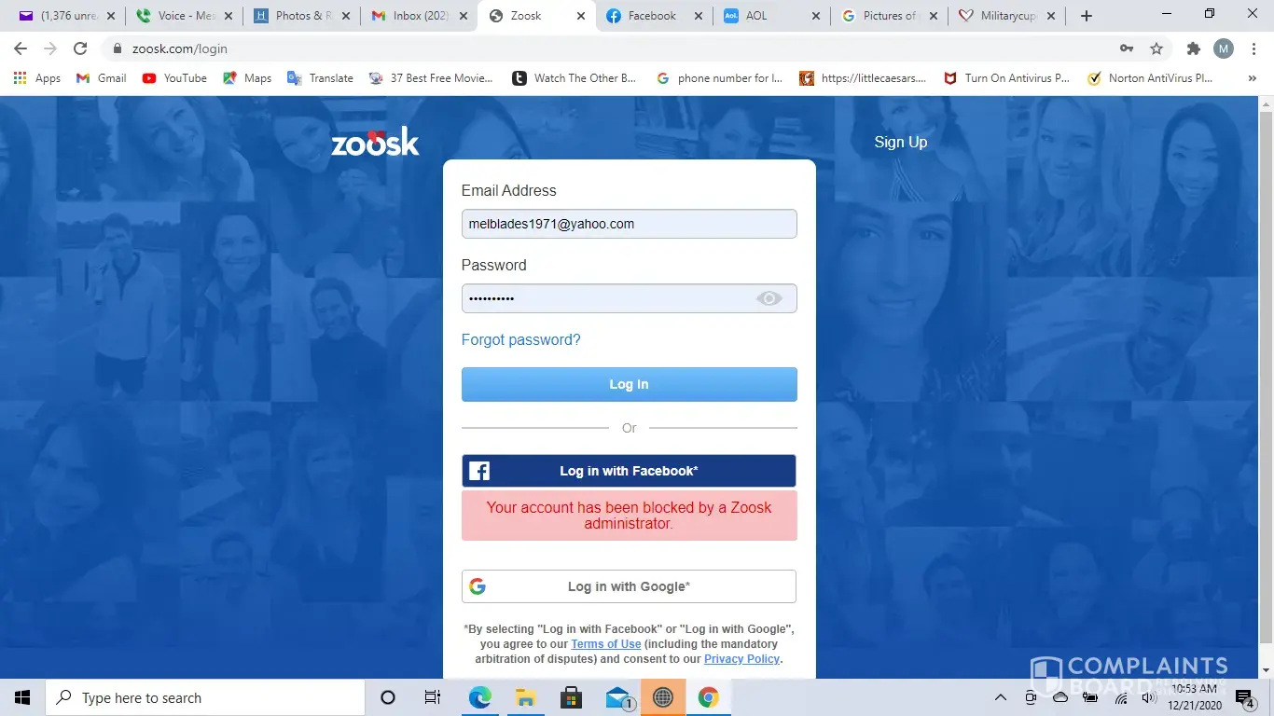
Task: Open the Translate bookmark
Action: (320, 78)
